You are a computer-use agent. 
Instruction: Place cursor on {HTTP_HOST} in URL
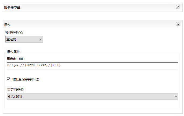(x=36, y=65)
